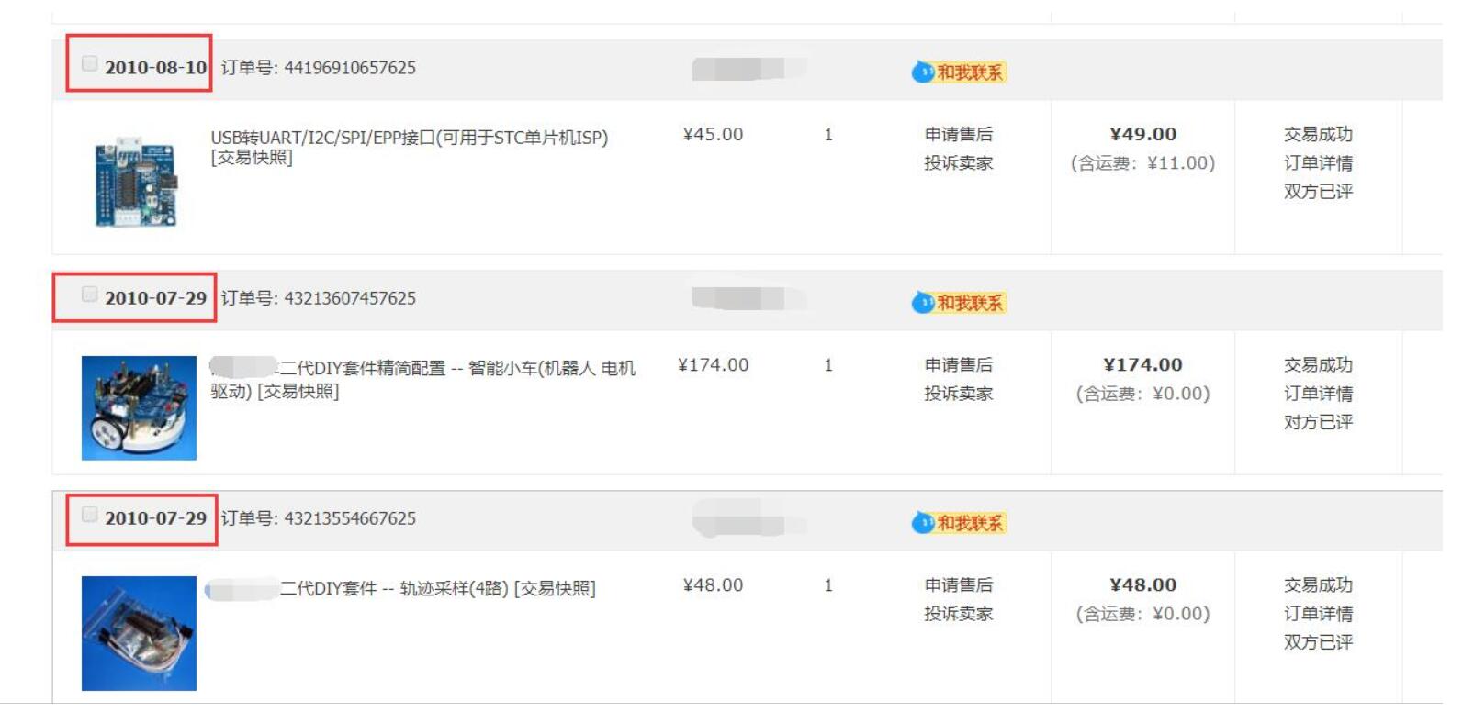This screenshot has height=723, width=1474.
Task: Click the smart car robot product image
Action: [139, 407]
